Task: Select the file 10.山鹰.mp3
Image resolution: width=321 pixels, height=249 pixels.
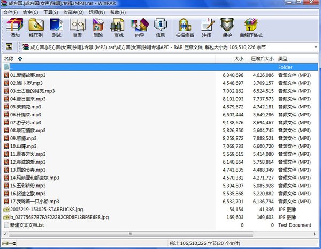Action: (x=24, y=146)
